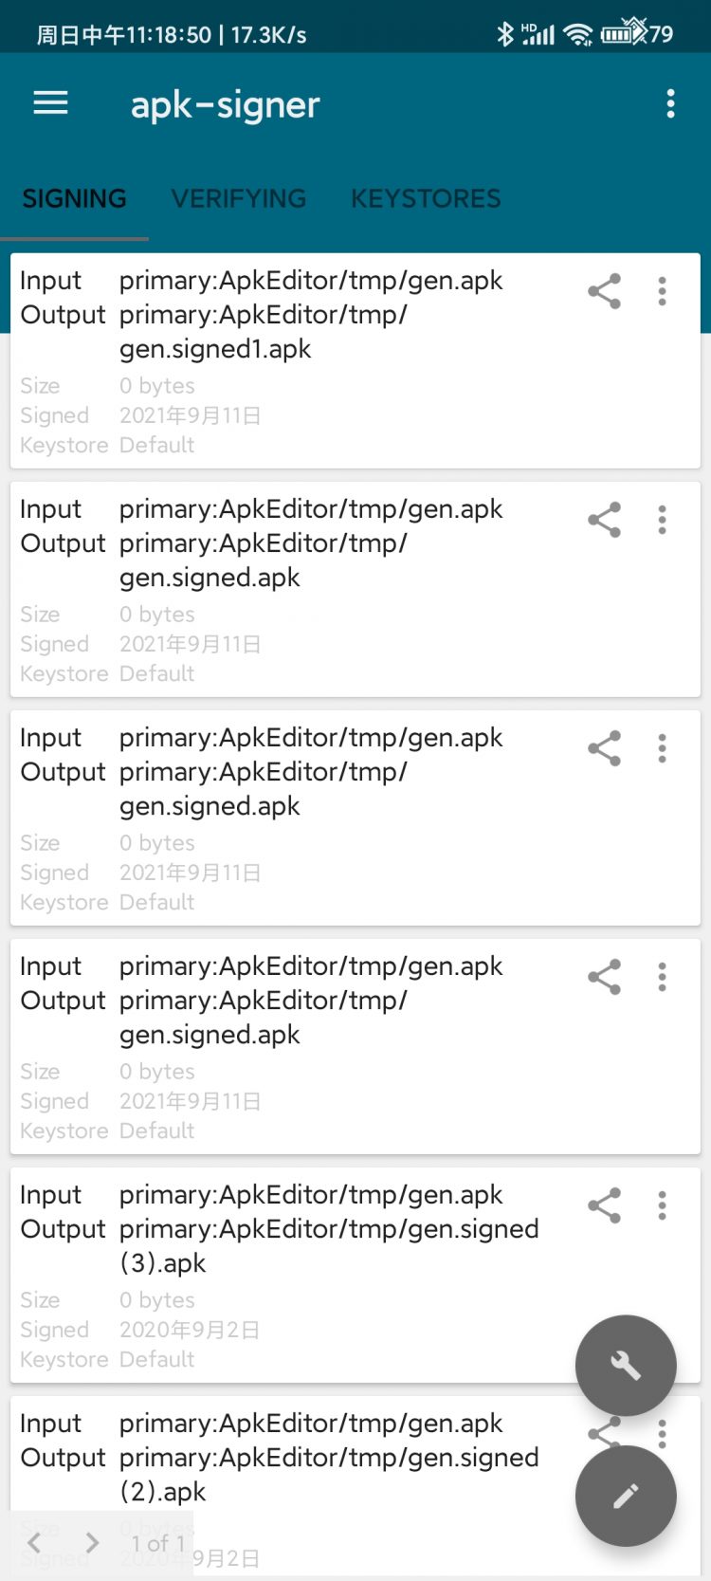
Task: Select the gen.signed(3).apk signing record
Action: [284, 1261]
